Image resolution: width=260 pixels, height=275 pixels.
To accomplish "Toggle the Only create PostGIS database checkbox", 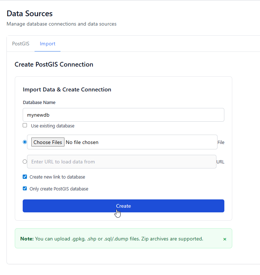I will 25,189.
